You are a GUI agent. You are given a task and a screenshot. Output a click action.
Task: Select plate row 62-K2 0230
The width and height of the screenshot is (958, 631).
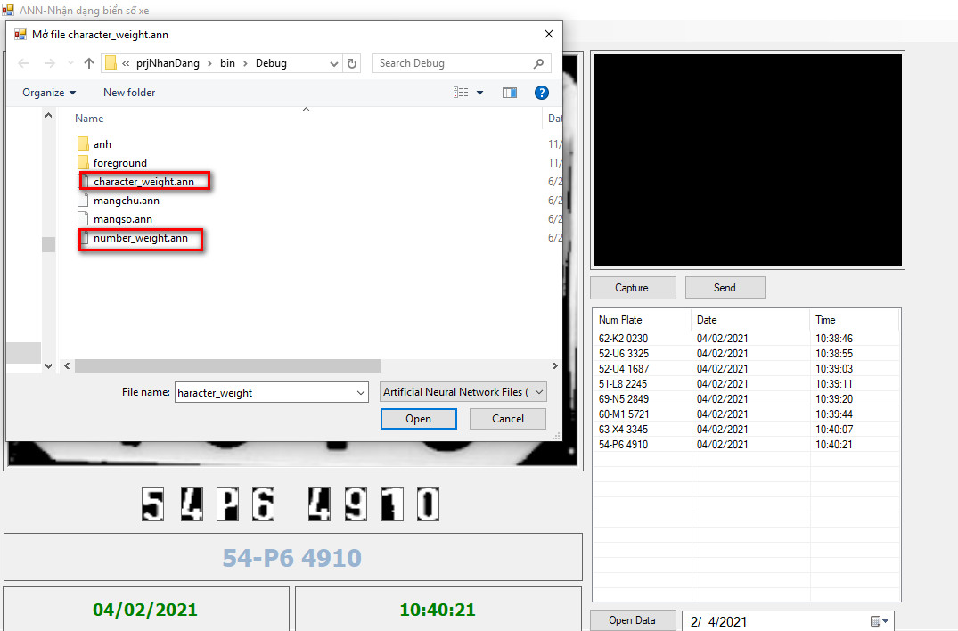pos(746,339)
